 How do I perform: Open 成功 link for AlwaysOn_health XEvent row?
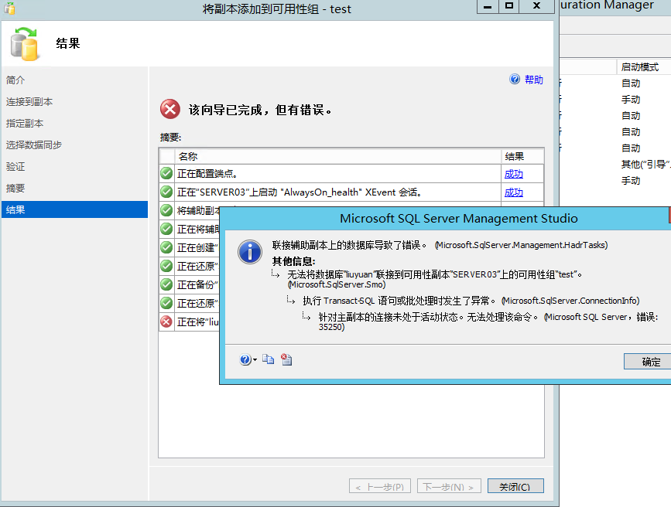pyautogui.click(x=514, y=192)
